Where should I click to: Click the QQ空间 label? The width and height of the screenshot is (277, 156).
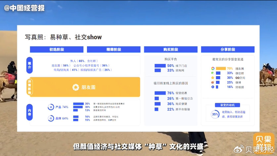point(240,78)
